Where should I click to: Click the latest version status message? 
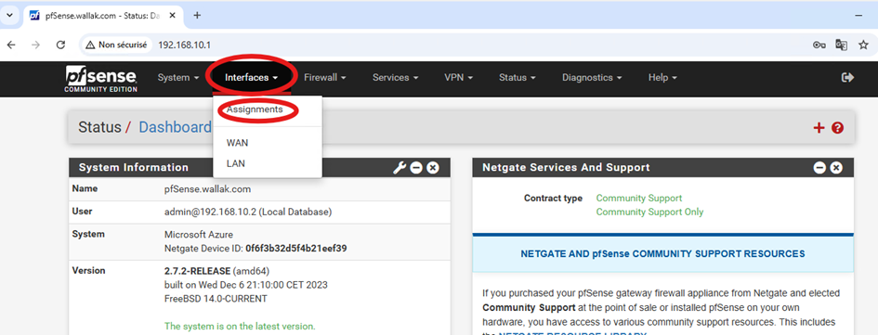tap(241, 326)
